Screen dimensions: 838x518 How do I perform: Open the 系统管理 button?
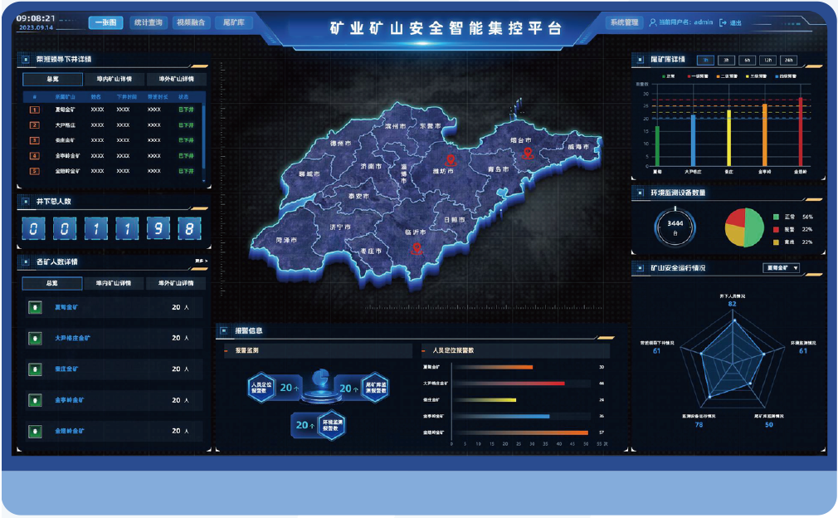[624, 22]
